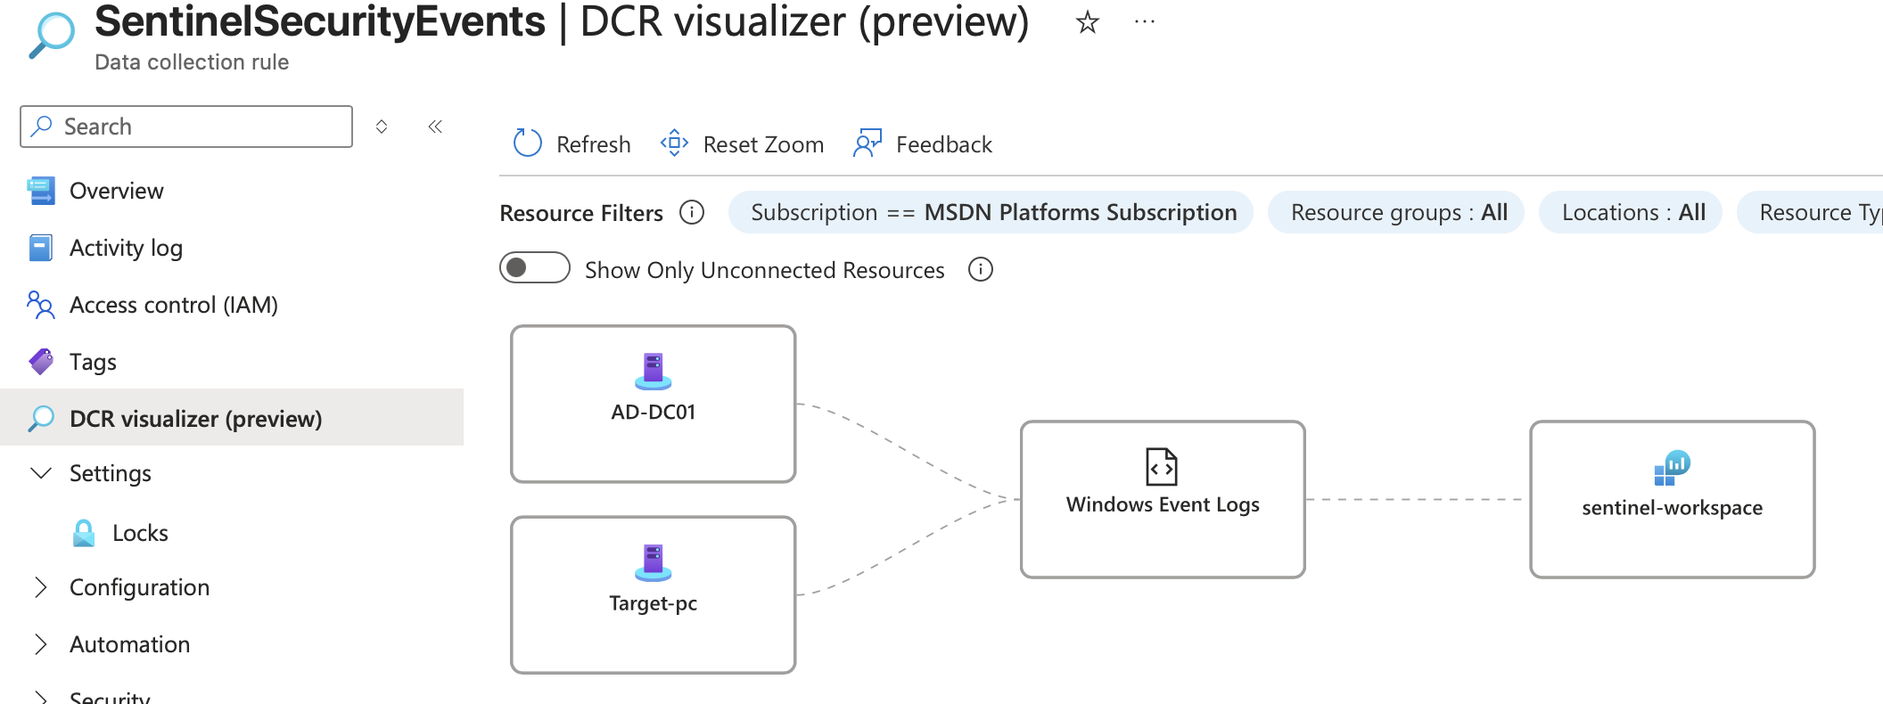The width and height of the screenshot is (1883, 704).
Task: Collapse the sidebar with double chevron
Action: tap(435, 127)
